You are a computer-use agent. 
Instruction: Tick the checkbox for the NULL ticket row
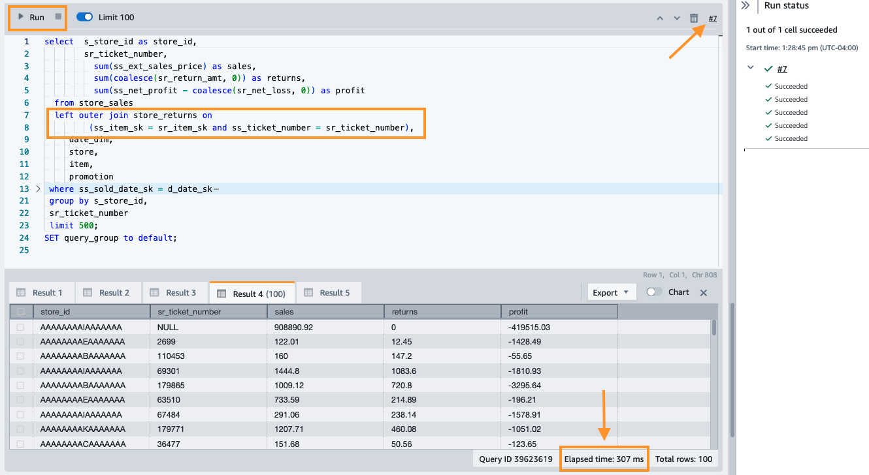point(22,327)
